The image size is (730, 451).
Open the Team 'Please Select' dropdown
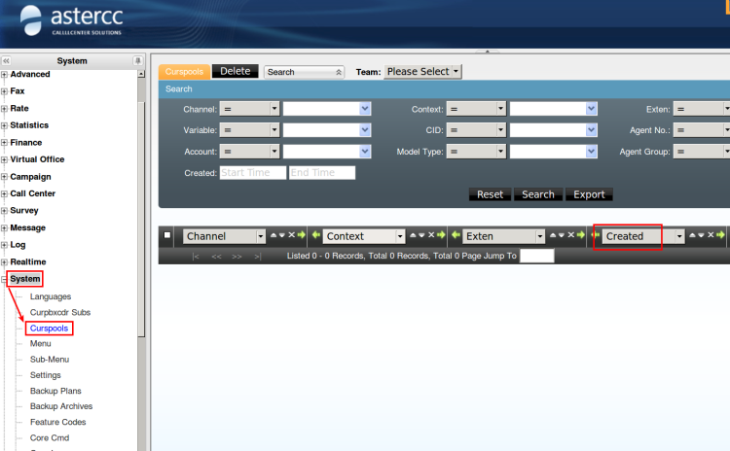(422, 72)
